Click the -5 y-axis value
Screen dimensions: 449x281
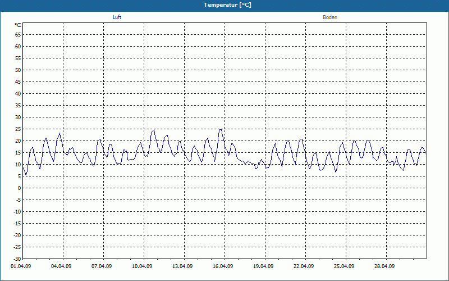tap(19, 200)
